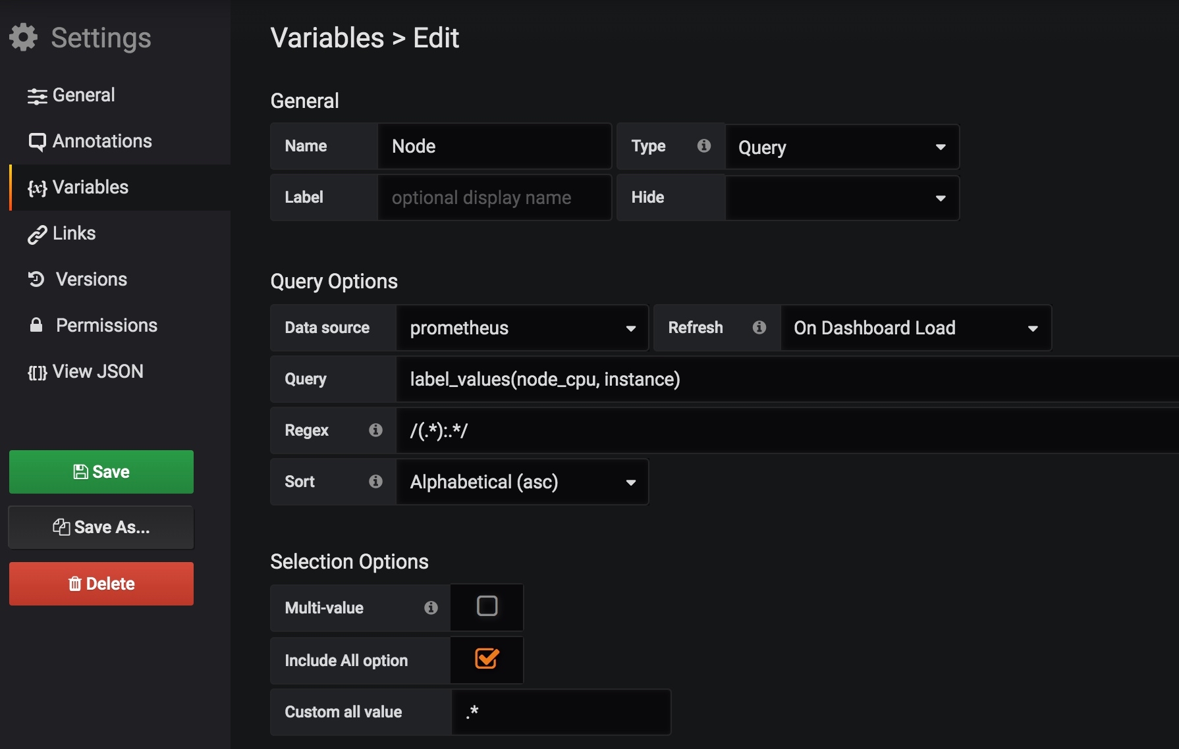Click the Settings gear icon
Image resolution: width=1179 pixels, height=749 pixels.
tap(24, 38)
